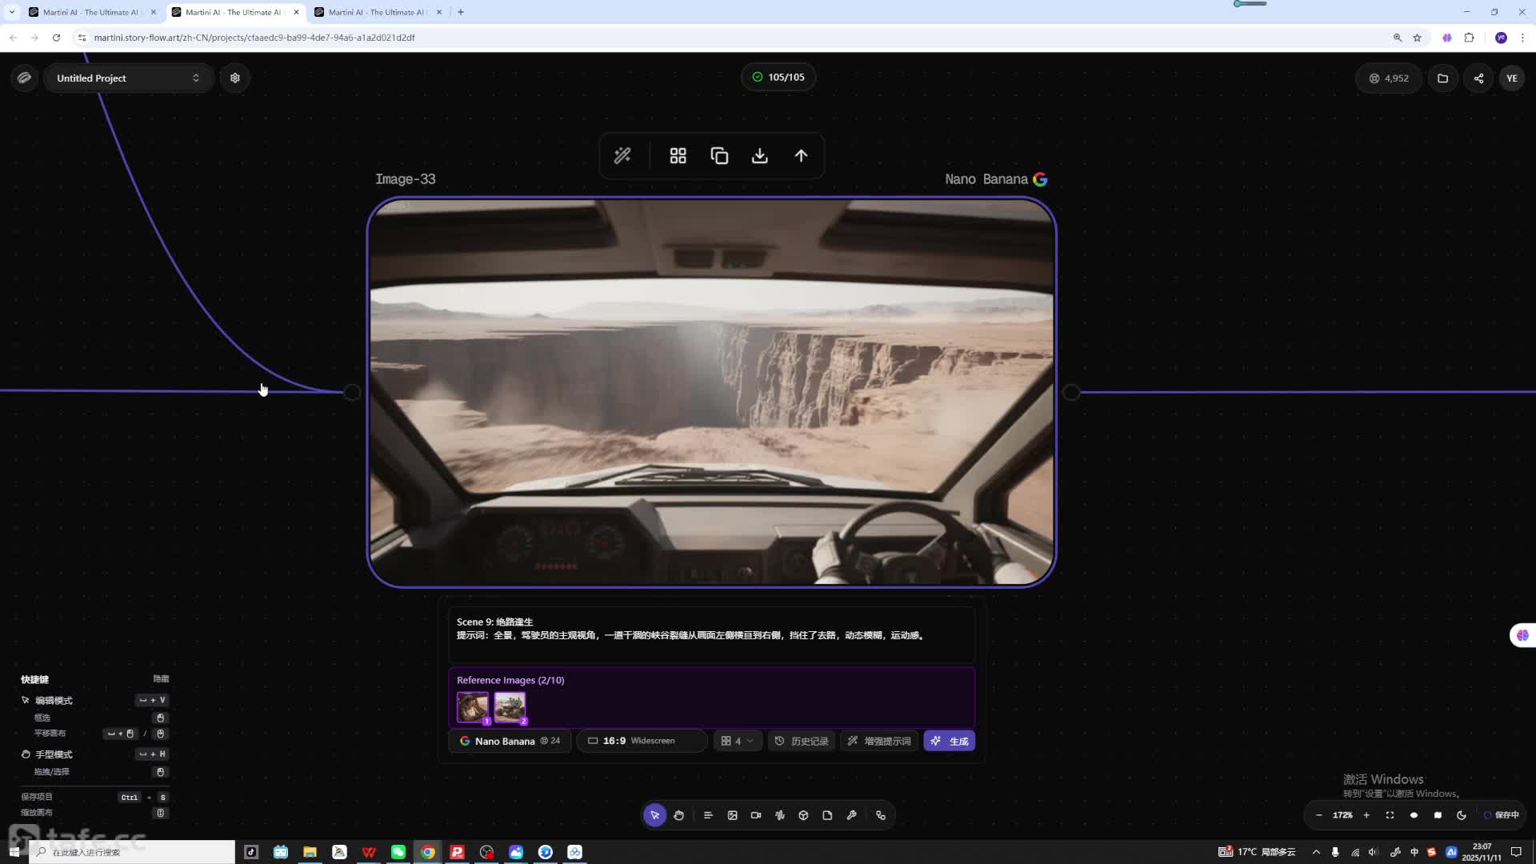Add a video node from bottom toolbar
The image size is (1536, 864).
point(756,815)
